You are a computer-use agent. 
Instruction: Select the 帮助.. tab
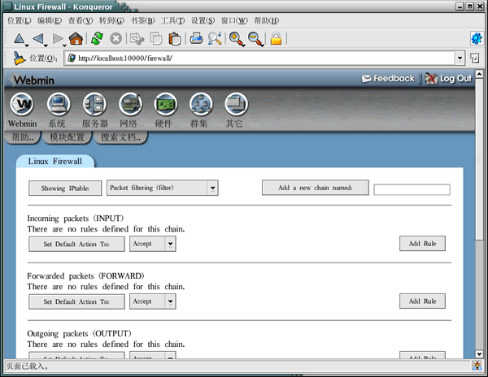pyautogui.click(x=23, y=137)
